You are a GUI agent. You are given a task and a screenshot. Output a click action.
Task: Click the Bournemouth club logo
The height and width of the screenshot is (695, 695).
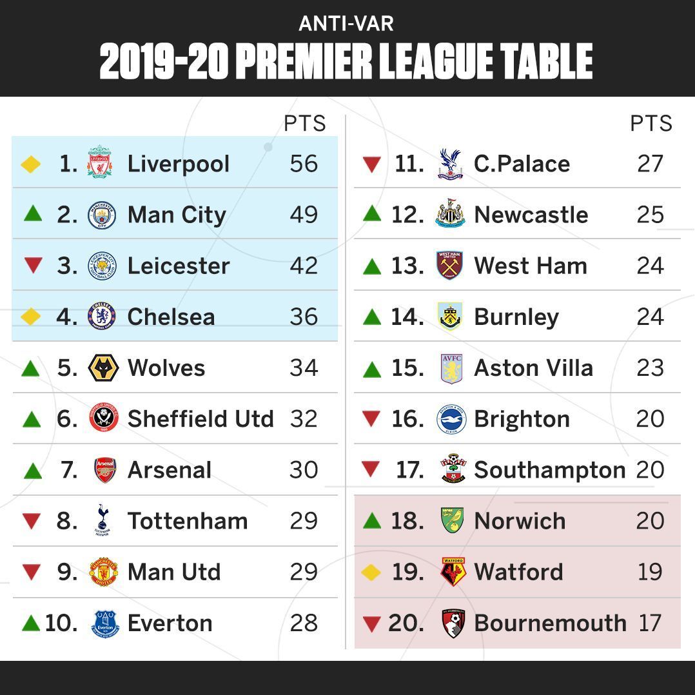pos(455,623)
